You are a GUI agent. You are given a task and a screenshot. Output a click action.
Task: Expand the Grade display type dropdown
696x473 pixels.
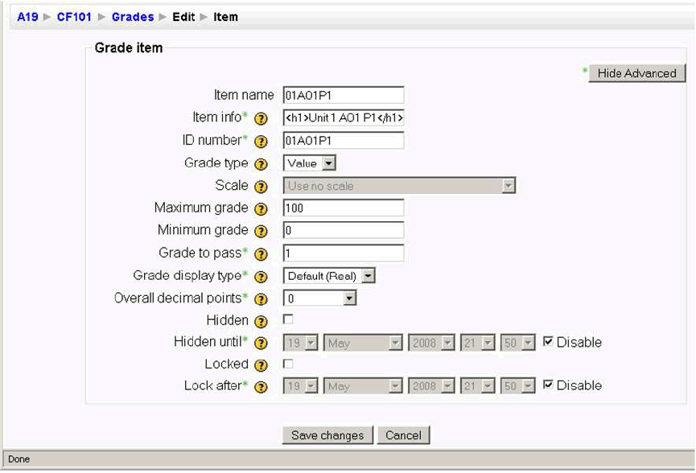coord(329,276)
